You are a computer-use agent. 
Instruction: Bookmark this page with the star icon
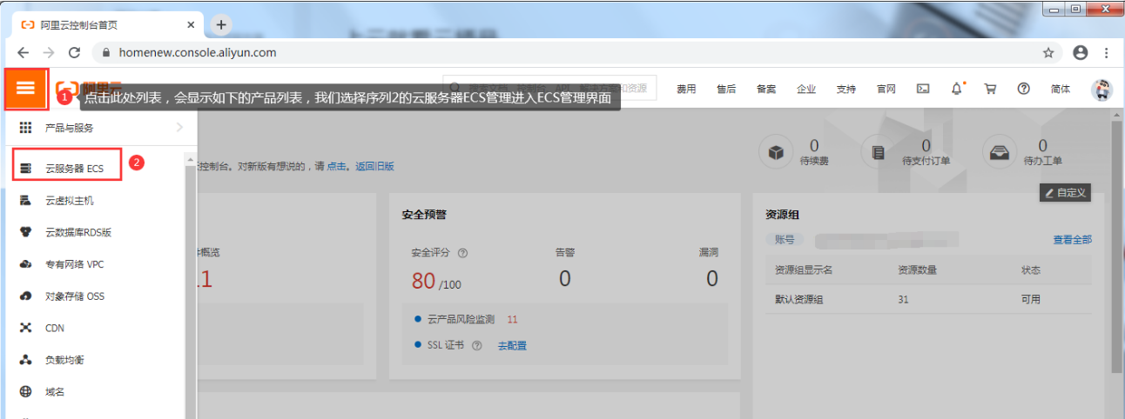pos(1048,52)
